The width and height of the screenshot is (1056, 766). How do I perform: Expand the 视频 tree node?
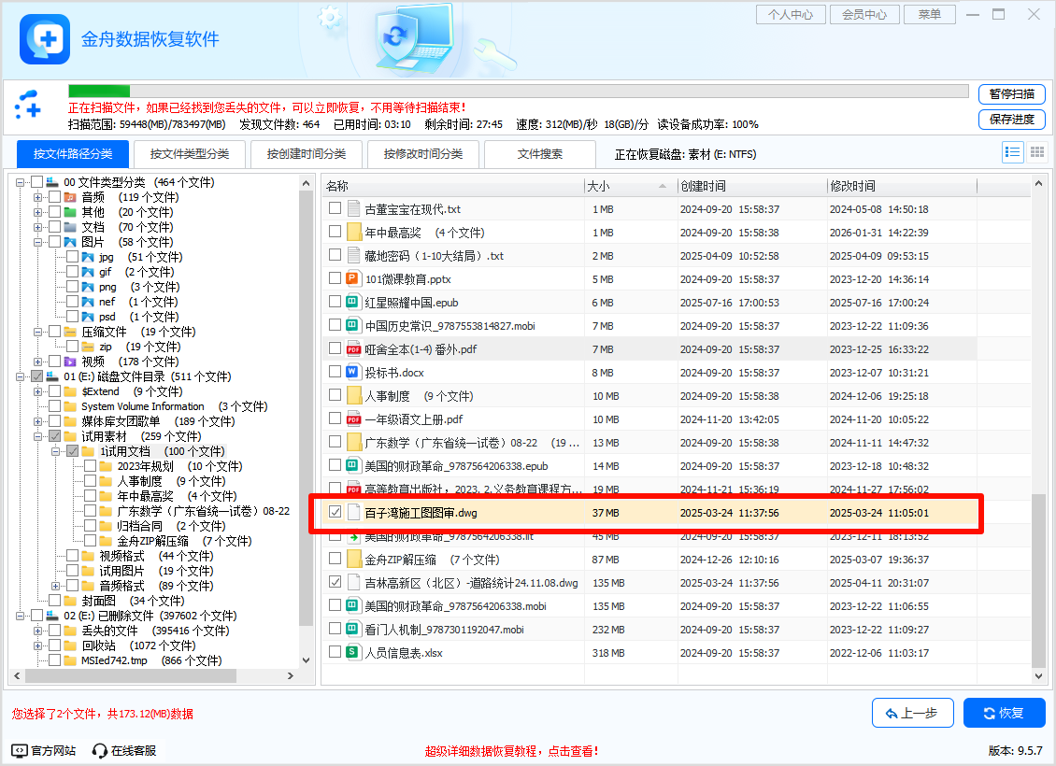37,362
